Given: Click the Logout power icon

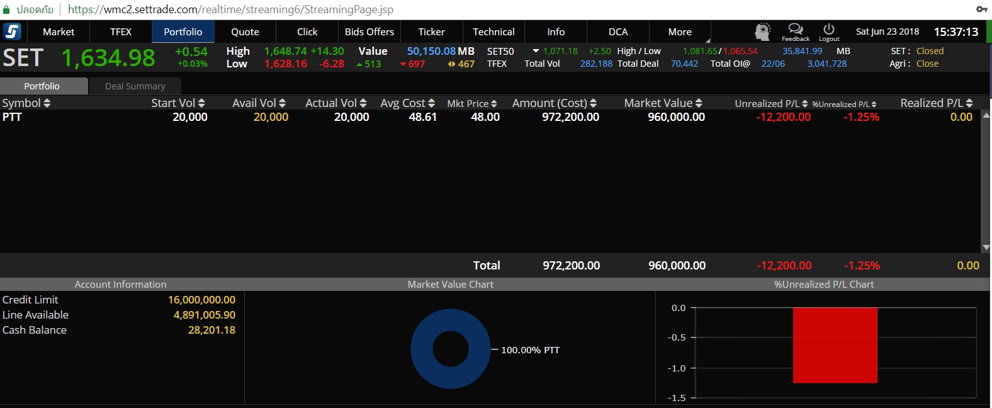Looking at the screenshot, I should point(829,29).
